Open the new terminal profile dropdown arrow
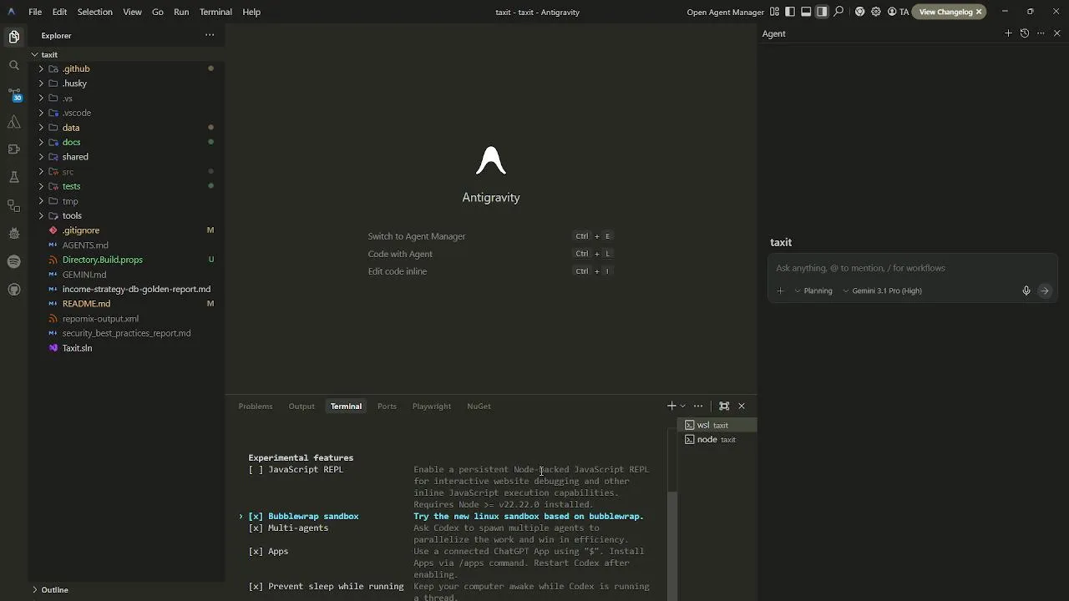Viewport: 1069px width, 601px height. (x=683, y=406)
